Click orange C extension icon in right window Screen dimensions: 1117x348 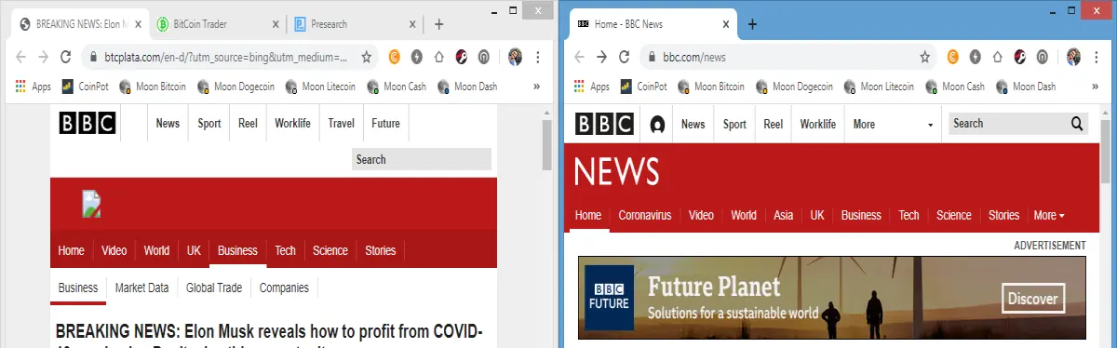[953, 57]
